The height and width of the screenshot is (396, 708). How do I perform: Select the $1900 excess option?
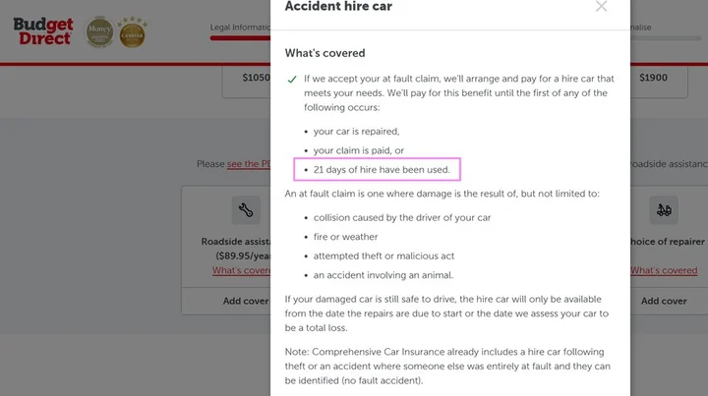(x=654, y=77)
